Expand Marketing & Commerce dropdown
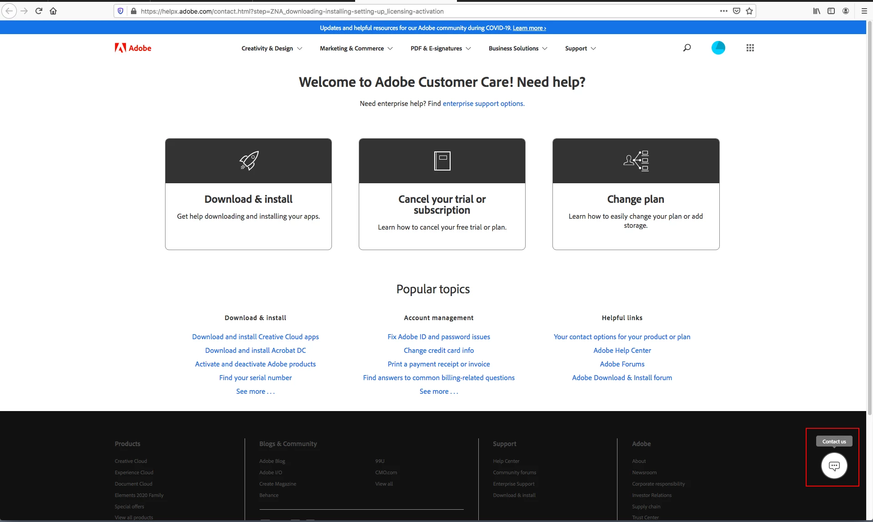The height and width of the screenshot is (522, 873). (356, 48)
